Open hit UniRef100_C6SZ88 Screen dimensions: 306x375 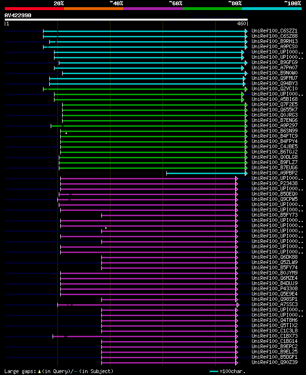[x=274, y=36]
